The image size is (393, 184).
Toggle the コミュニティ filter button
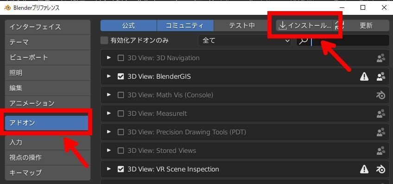pyautogui.click(x=185, y=25)
